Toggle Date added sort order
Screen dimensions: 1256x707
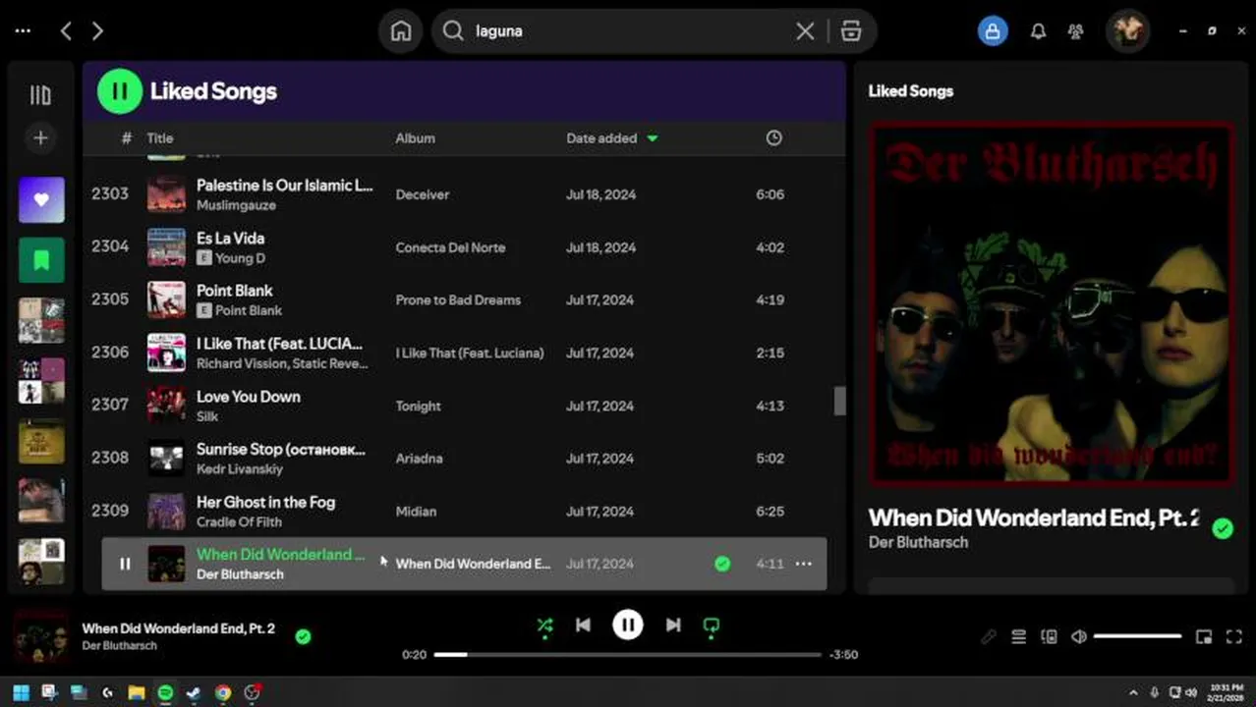(x=611, y=138)
